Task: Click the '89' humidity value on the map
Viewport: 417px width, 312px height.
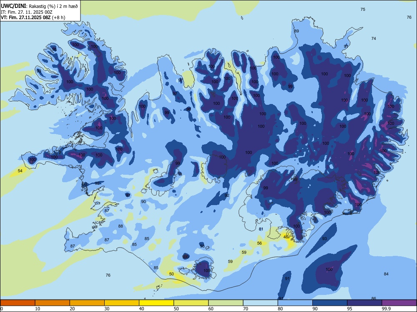Action: point(296,31)
